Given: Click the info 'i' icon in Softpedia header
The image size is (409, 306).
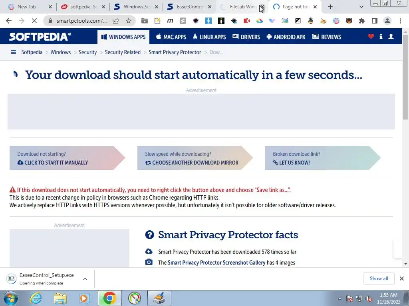Looking at the screenshot, I should (381, 37).
